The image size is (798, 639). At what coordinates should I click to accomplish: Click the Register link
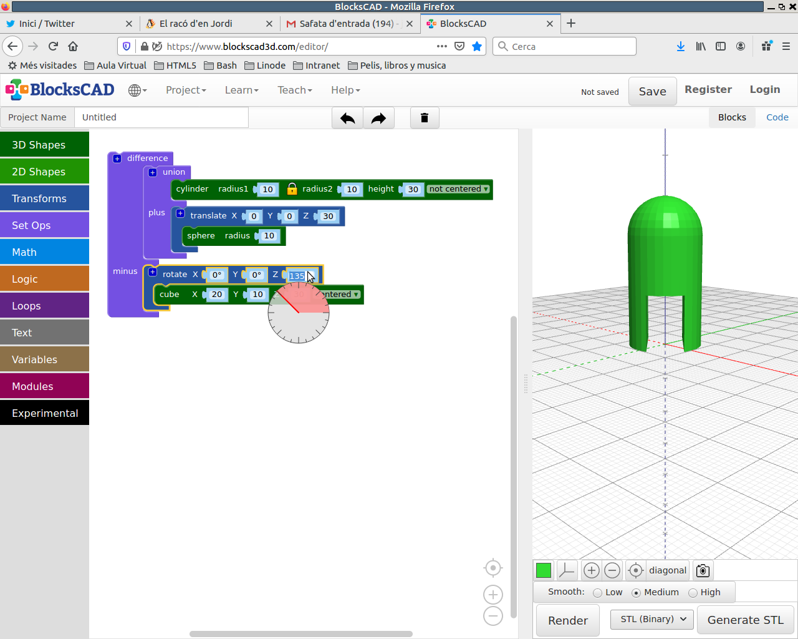click(x=708, y=89)
